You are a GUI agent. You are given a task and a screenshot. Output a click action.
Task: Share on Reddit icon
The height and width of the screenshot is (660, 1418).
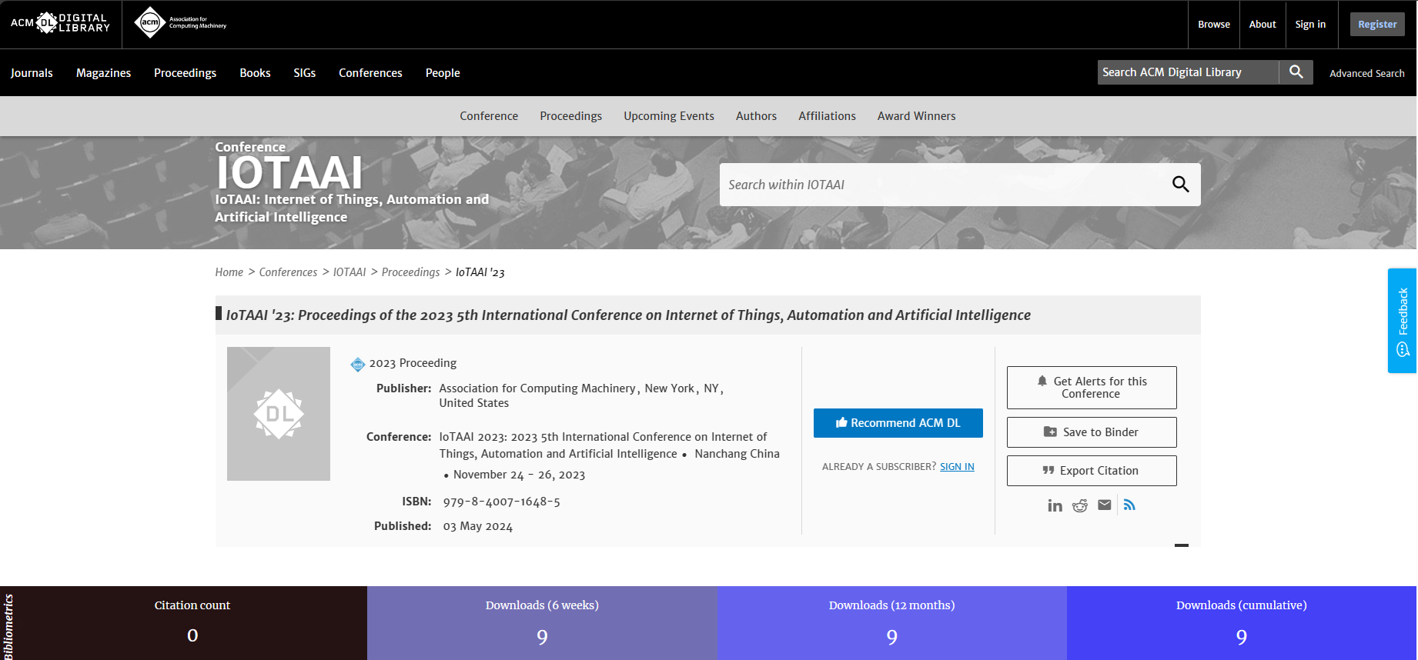1080,505
